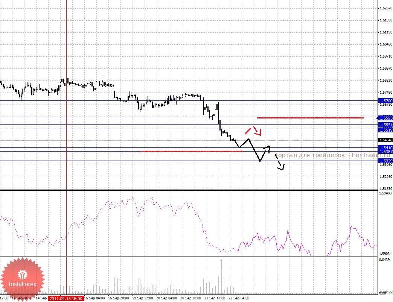Click the 22 Sep 04:00 time label
This screenshot has height=302, width=393.
[239, 298]
